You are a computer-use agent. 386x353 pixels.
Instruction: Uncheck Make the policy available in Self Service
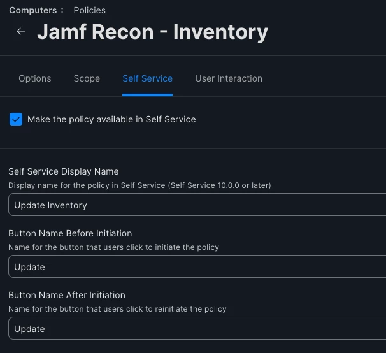pyautogui.click(x=16, y=119)
